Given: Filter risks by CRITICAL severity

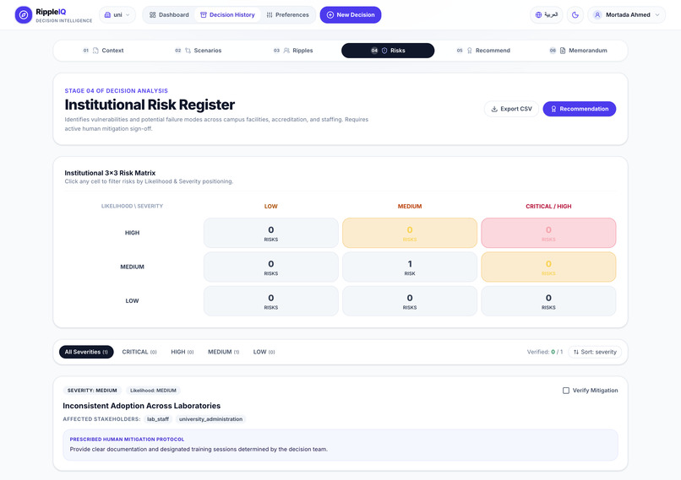Looking at the screenshot, I should point(139,352).
